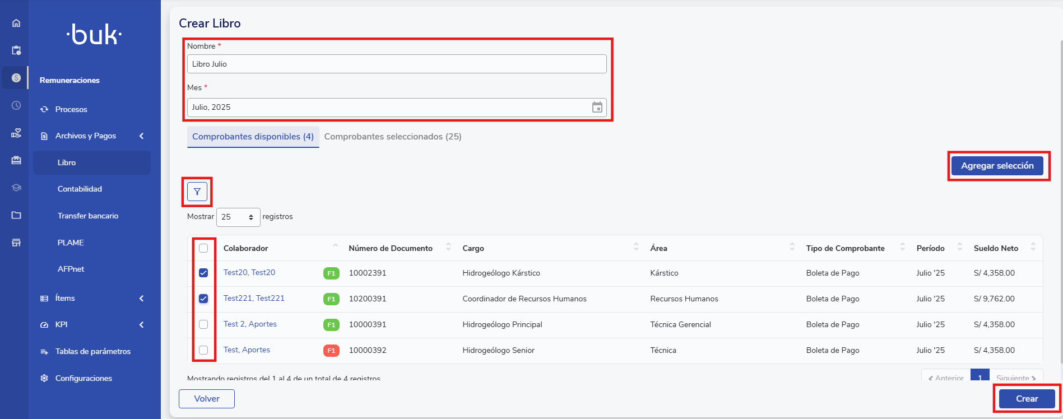Viewport: 1063px width, 419px height.
Task: Check the Test 2, Aportes row checkbox
Action: click(x=203, y=324)
